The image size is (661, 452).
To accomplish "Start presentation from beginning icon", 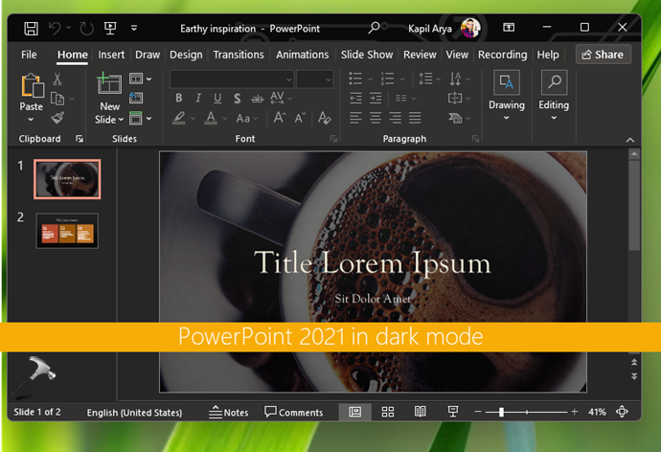I will pos(110,28).
